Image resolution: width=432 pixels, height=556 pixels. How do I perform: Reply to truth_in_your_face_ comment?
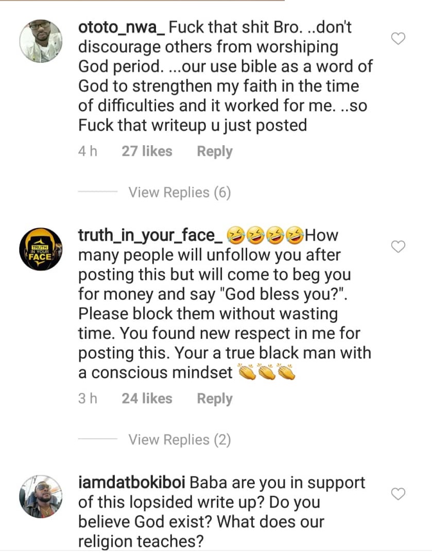(215, 398)
